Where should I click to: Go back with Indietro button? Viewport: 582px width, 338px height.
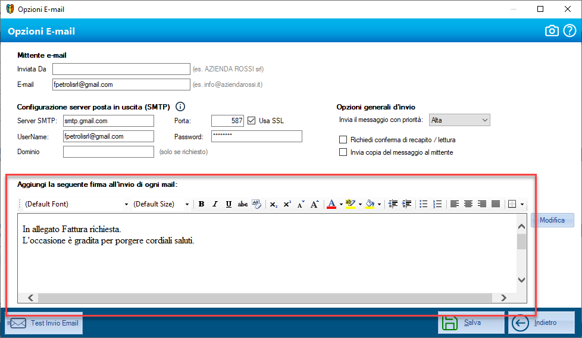pyautogui.click(x=541, y=323)
